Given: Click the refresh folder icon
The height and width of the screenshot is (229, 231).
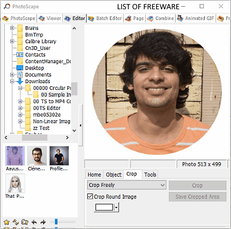Looking at the screenshot, I should pos(16,222).
